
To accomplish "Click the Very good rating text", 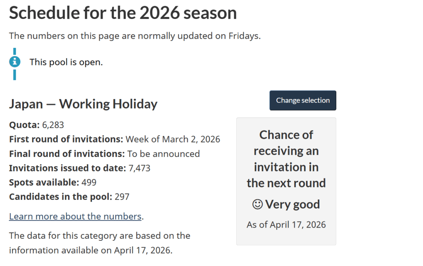I will tap(292, 204).
